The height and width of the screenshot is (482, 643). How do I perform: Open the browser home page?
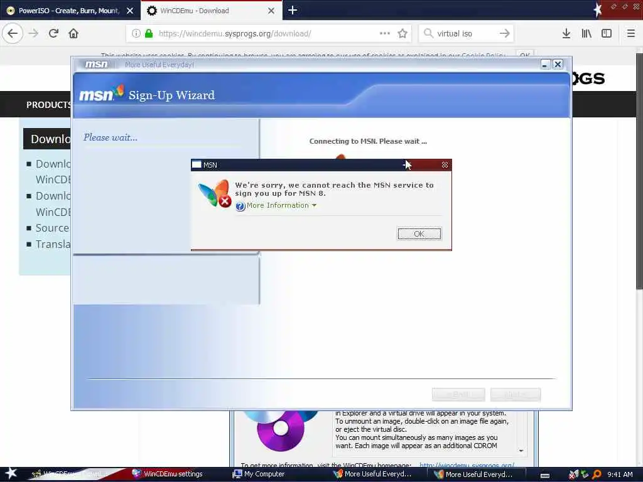click(x=73, y=33)
